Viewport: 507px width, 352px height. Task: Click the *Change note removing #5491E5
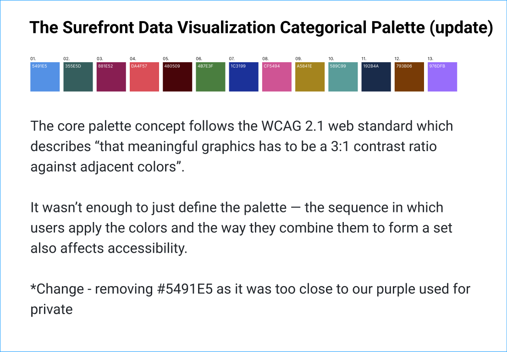250,299
